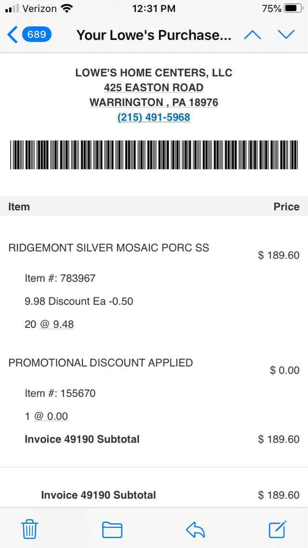
Task: Tap the 'Your Lowe's Purchase...' email title
Action: [154, 35]
